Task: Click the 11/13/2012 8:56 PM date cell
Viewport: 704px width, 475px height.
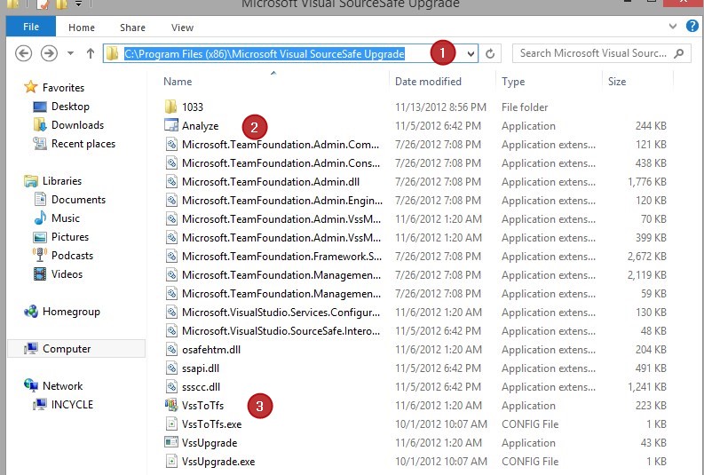Action: pos(440,107)
